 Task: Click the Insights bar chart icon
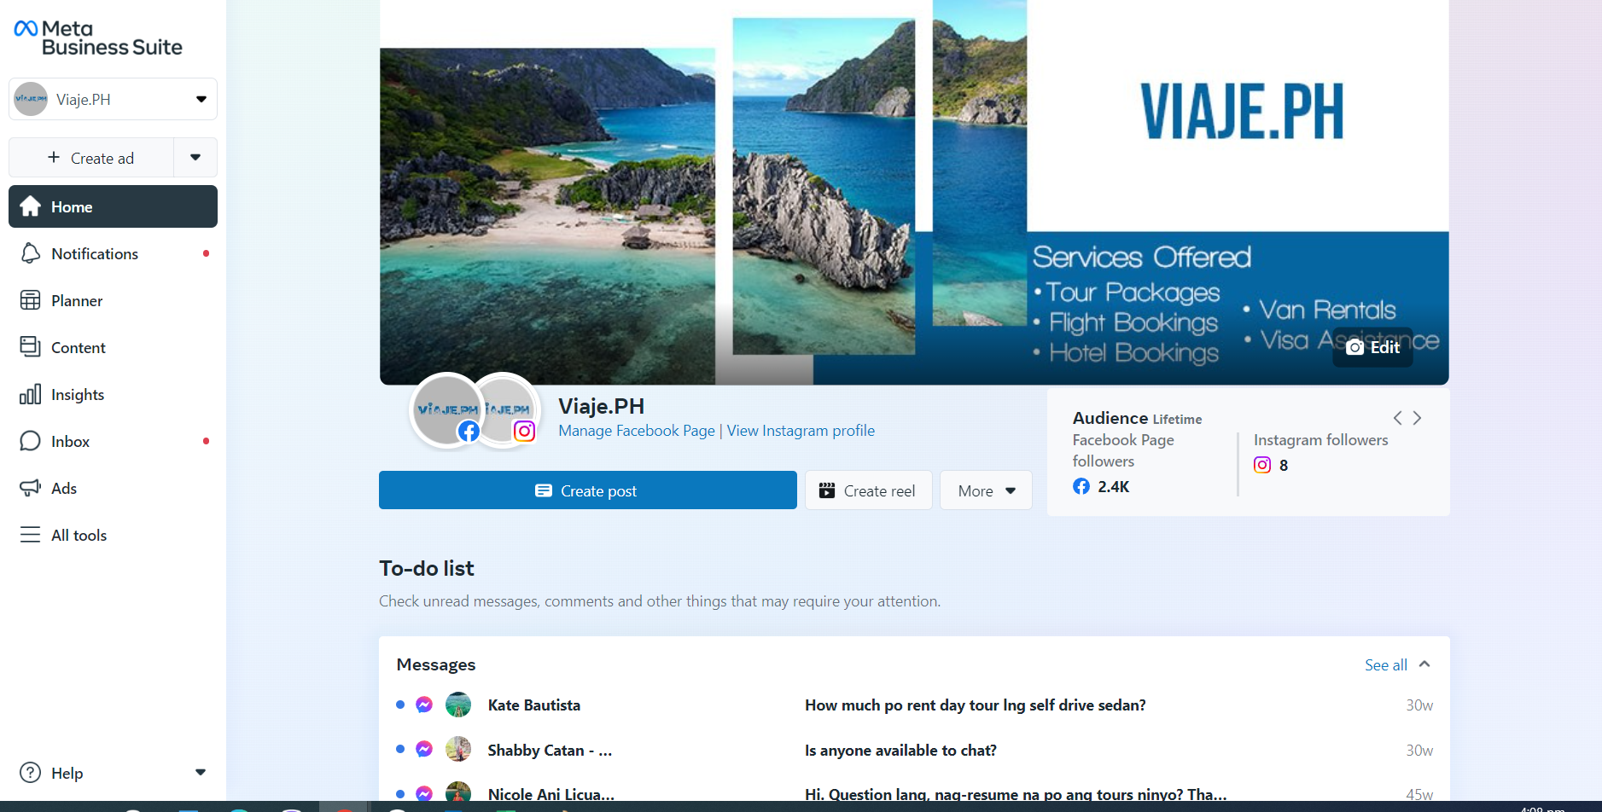(x=31, y=394)
